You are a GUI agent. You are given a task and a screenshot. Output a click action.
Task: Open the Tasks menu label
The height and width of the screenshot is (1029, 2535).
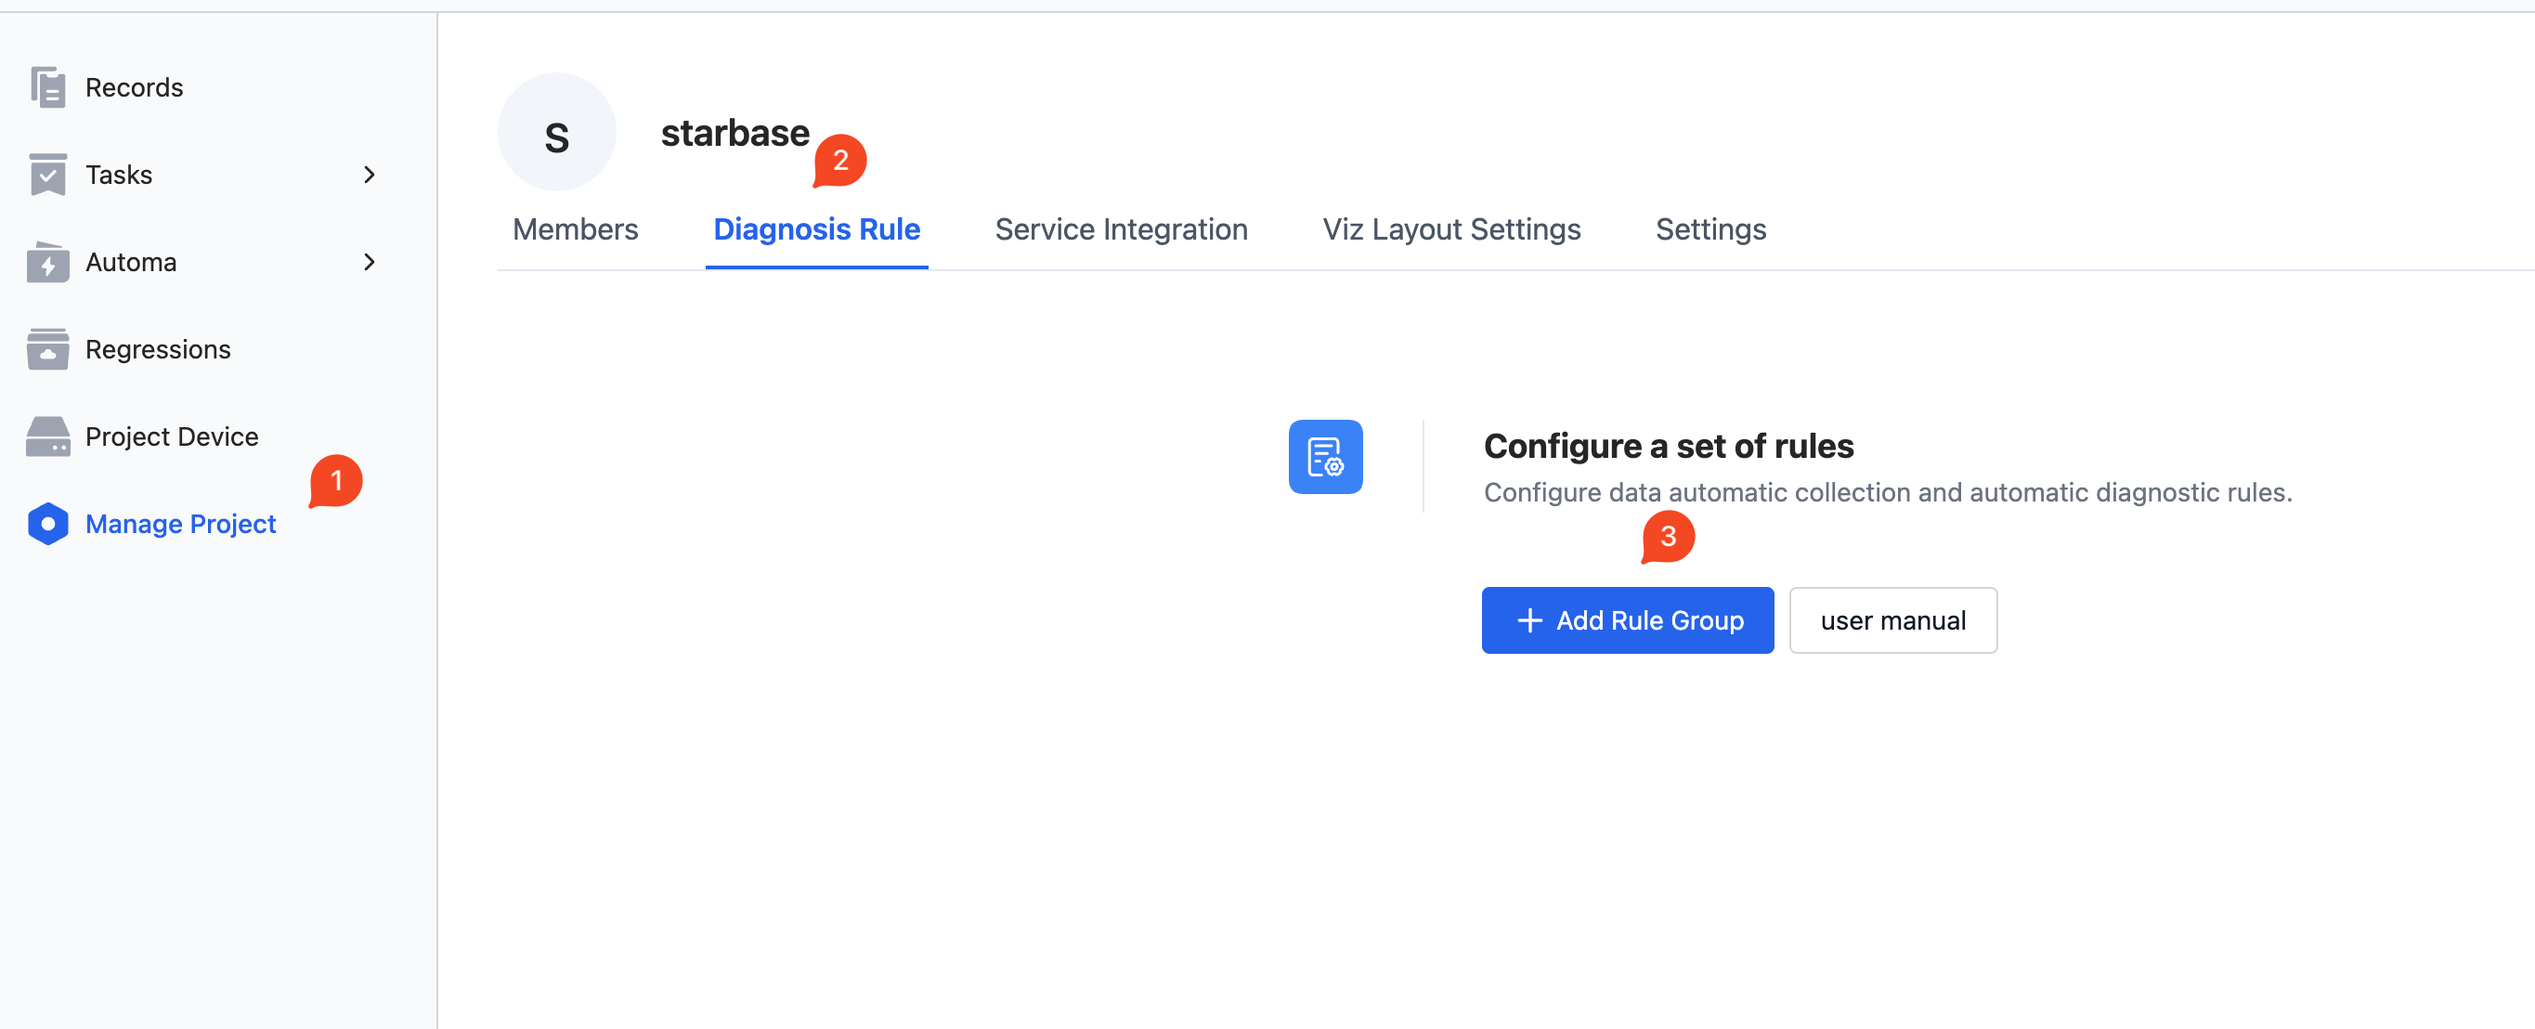click(119, 176)
